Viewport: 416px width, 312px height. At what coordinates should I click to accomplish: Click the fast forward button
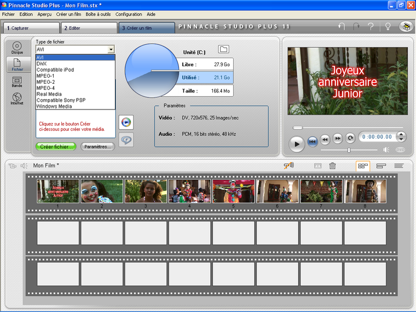click(x=338, y=138)
